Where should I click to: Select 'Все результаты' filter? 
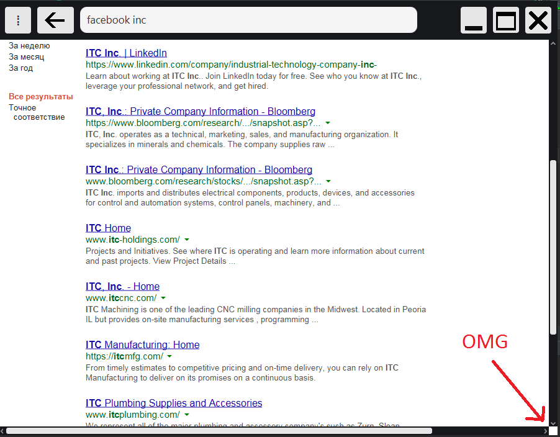point(41,96)
